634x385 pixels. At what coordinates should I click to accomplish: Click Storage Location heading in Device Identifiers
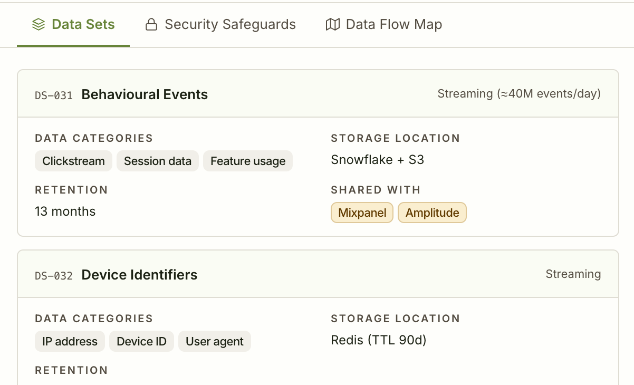click(396, 319)
